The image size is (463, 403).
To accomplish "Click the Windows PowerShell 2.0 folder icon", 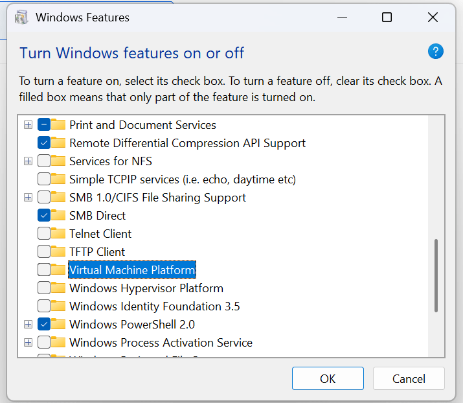I will click(58, 324).
